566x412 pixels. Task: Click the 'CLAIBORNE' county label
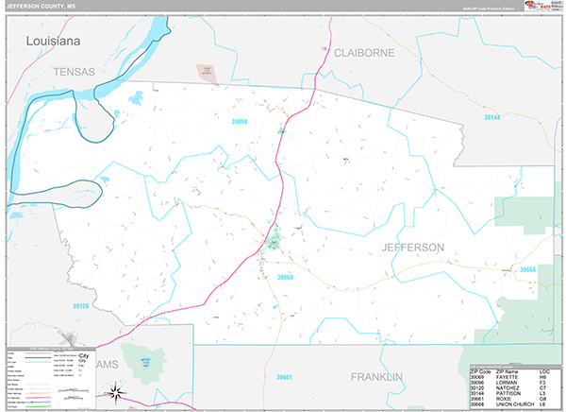click(364, 53)
